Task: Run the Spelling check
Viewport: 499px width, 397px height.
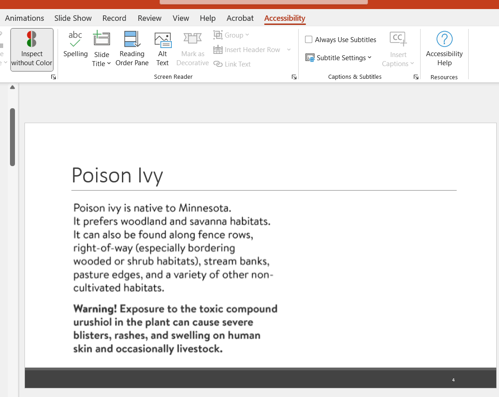Action: point(75,44)
